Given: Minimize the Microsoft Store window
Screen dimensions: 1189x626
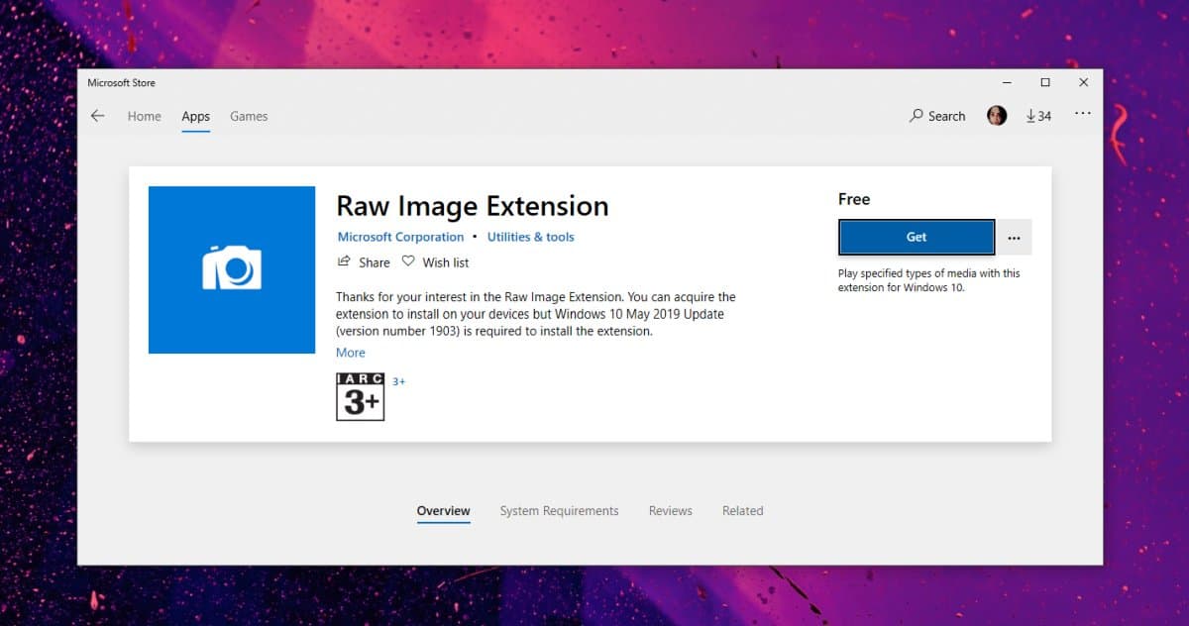Looking at the screenshot, I should coord(1006,82).
